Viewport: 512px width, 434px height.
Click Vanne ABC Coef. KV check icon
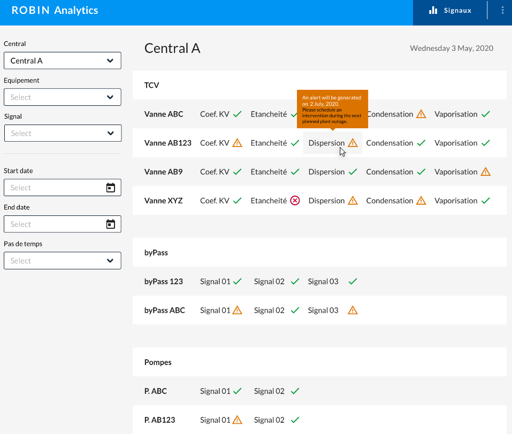[x=238, y=114]
